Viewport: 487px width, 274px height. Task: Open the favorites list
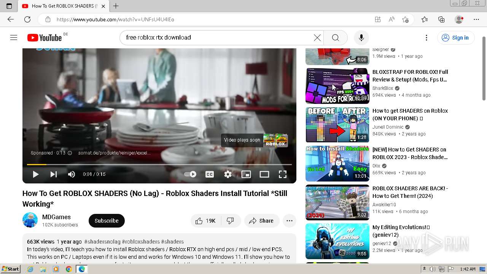coord(425,19)
